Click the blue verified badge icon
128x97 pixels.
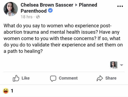tap(50, 10)
